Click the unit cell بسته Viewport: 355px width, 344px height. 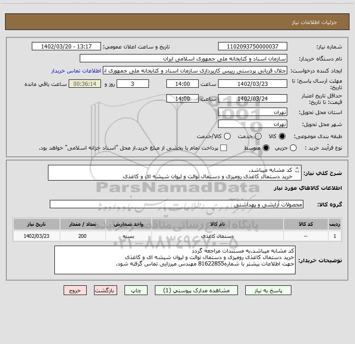pos(128,236)
